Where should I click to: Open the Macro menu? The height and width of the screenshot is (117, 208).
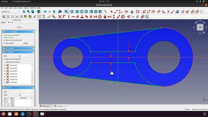pyautogui.click(x=20, y=8)
